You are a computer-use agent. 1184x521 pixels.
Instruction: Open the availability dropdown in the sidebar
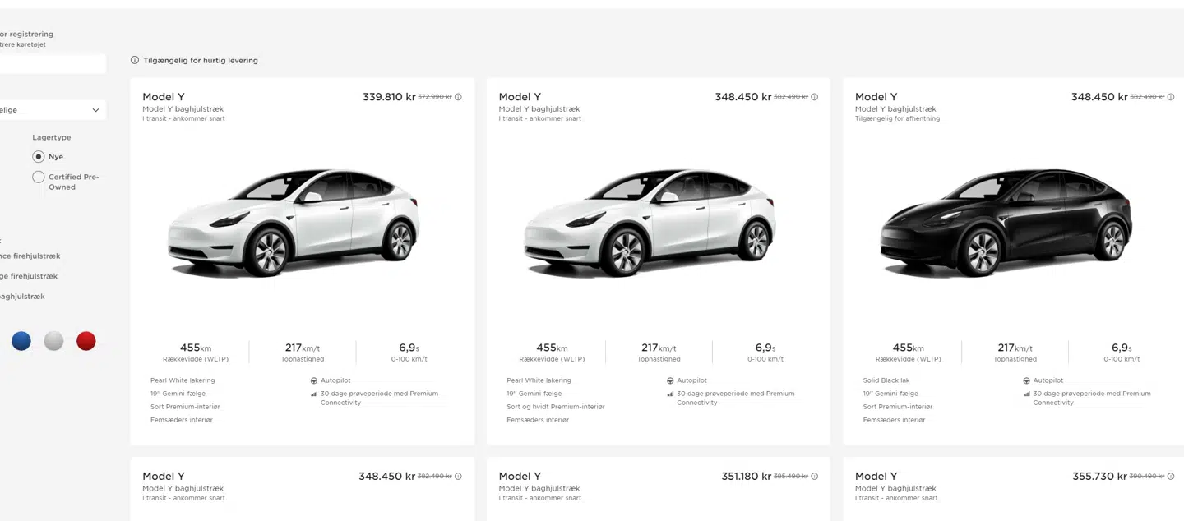[53, 109]
